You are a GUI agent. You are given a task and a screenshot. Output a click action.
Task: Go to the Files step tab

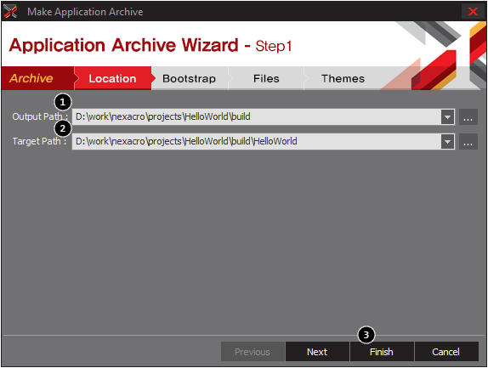tap(266, 78)
